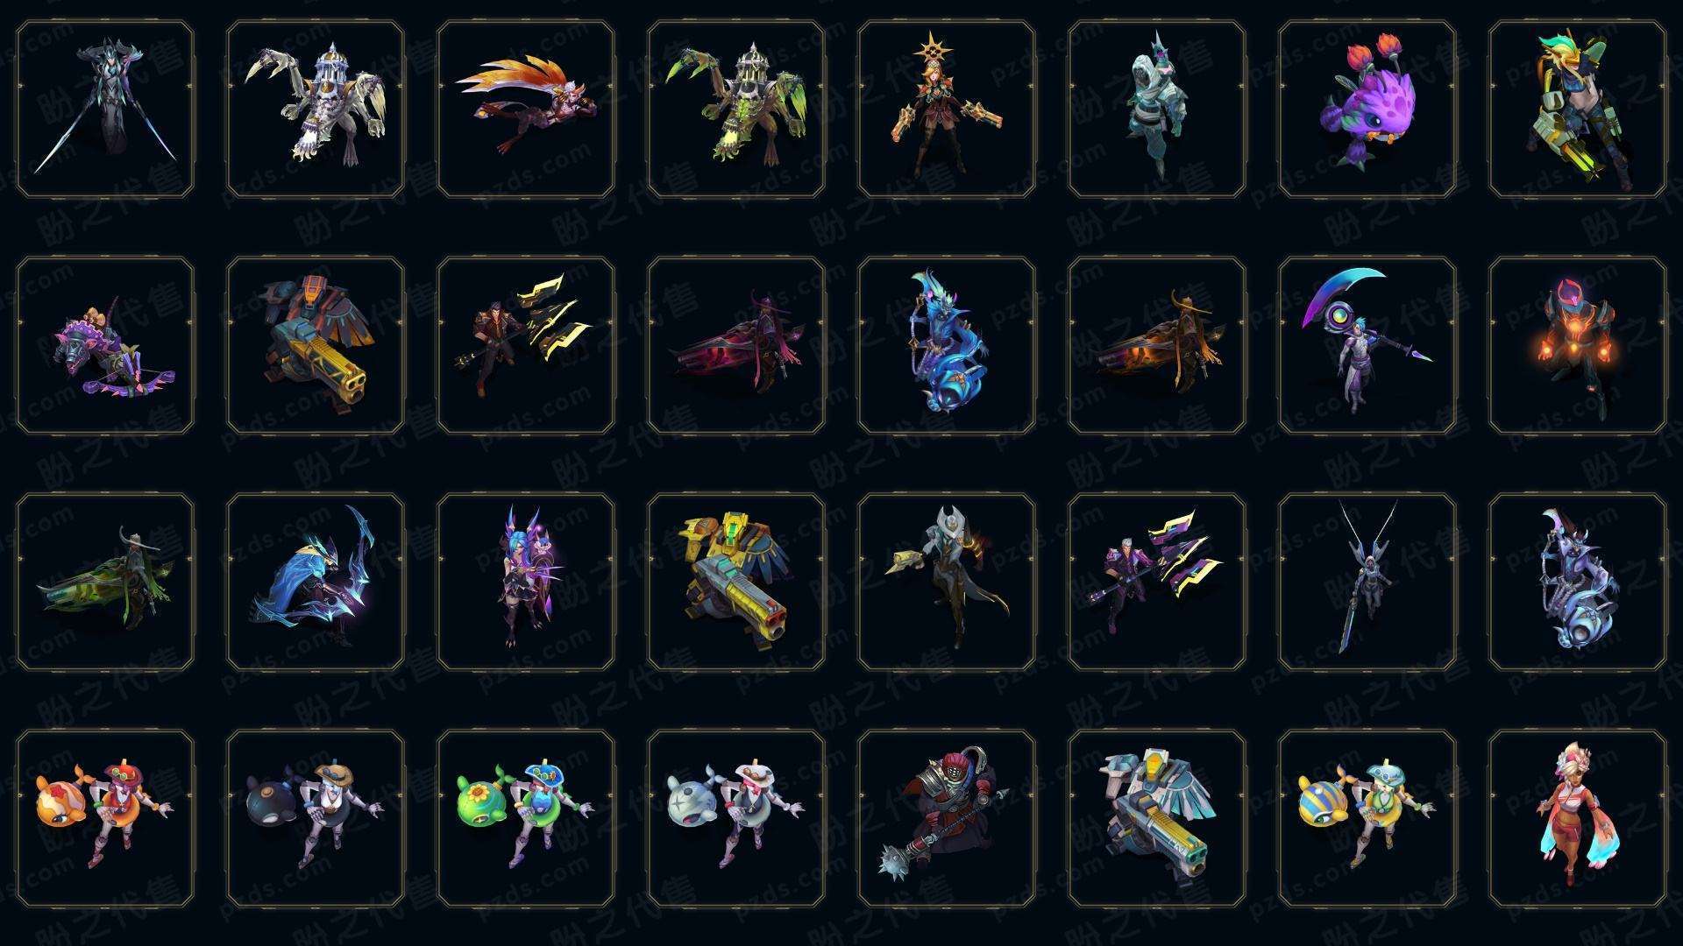Image resolution: width=1683 pixels, height=946 pixels.
Task: Click the orange and gold giant cannon skin
Action: 316,345
